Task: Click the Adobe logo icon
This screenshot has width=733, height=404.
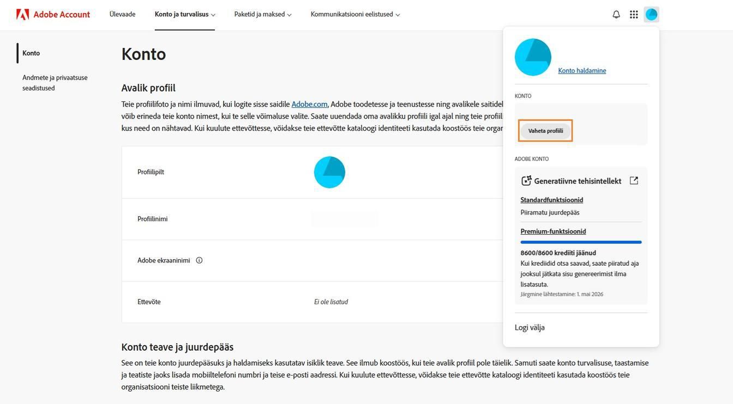Action: [22, 14]
